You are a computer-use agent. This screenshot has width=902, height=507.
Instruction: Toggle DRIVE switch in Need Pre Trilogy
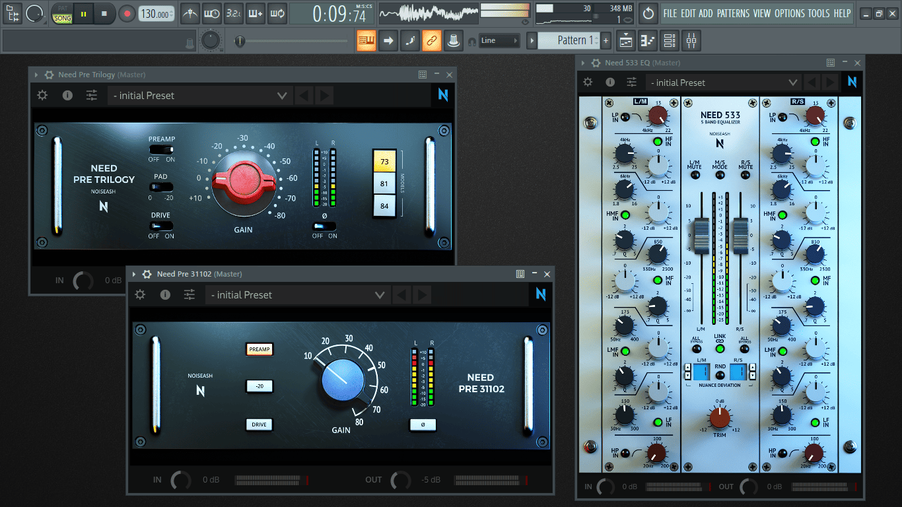(x=161, y=226)
